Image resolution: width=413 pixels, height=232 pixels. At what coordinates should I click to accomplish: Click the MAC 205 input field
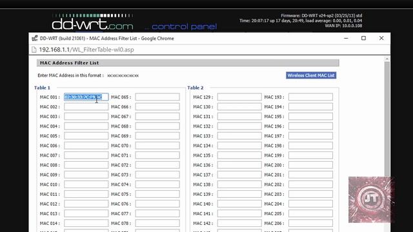(x=310, y=213)
